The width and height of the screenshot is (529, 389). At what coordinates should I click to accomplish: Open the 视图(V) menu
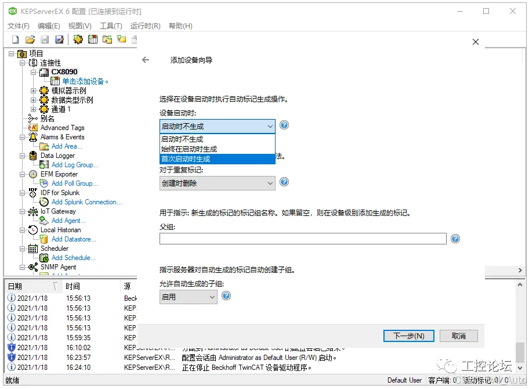click(x=79, y=26)
